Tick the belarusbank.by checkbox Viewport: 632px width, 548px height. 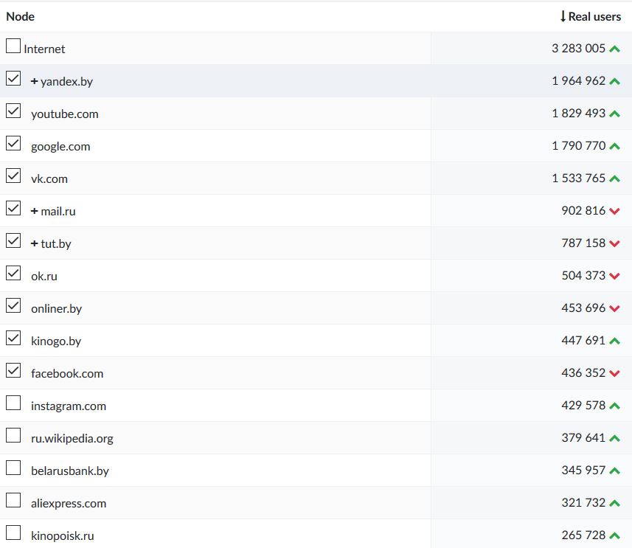[13, 468]
